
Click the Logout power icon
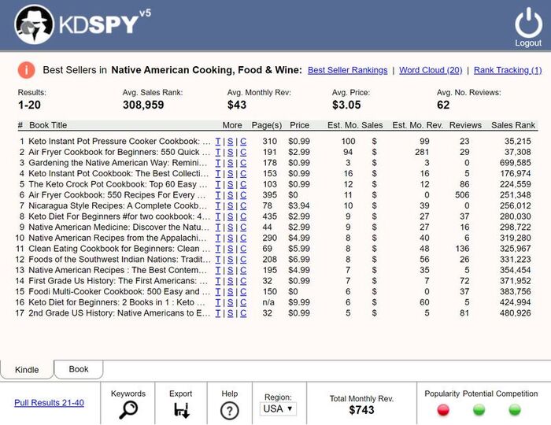point(528,23)
